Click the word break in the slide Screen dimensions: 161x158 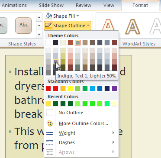(29, 114)
